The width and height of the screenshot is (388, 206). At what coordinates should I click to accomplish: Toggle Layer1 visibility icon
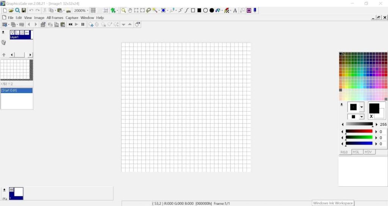13,33
